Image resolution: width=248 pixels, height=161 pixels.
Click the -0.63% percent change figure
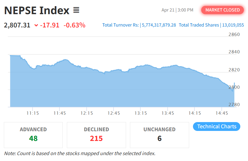point(74,25)
